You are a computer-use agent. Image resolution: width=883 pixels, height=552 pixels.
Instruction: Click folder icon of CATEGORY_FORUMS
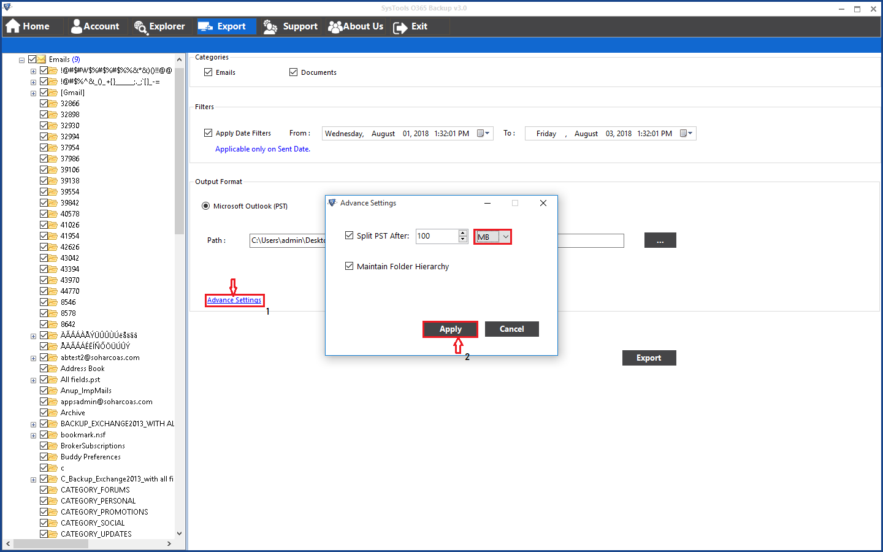click(x=53, y=490)
